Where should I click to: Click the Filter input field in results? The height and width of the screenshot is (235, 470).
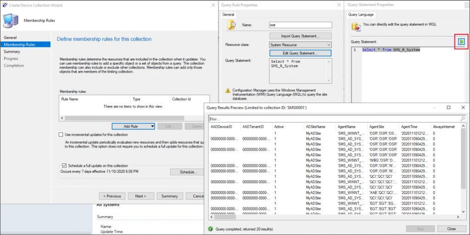pyautogui.click(x=334, y=119)
